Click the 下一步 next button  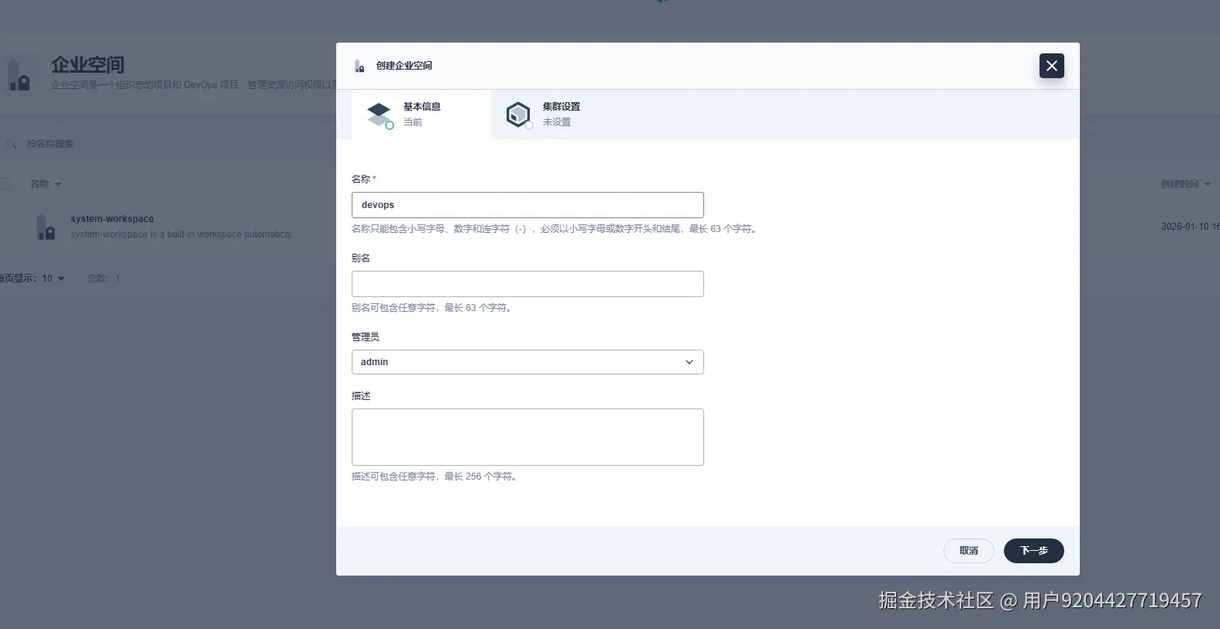click(x=1033, y=551)
